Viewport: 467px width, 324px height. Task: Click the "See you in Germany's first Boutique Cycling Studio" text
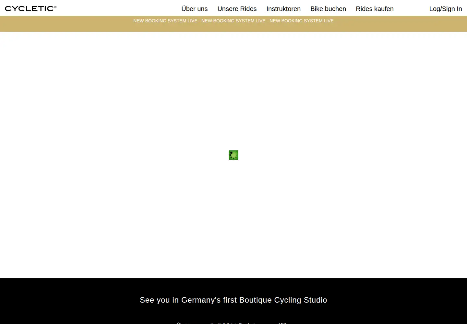click(x=233, y=300)
